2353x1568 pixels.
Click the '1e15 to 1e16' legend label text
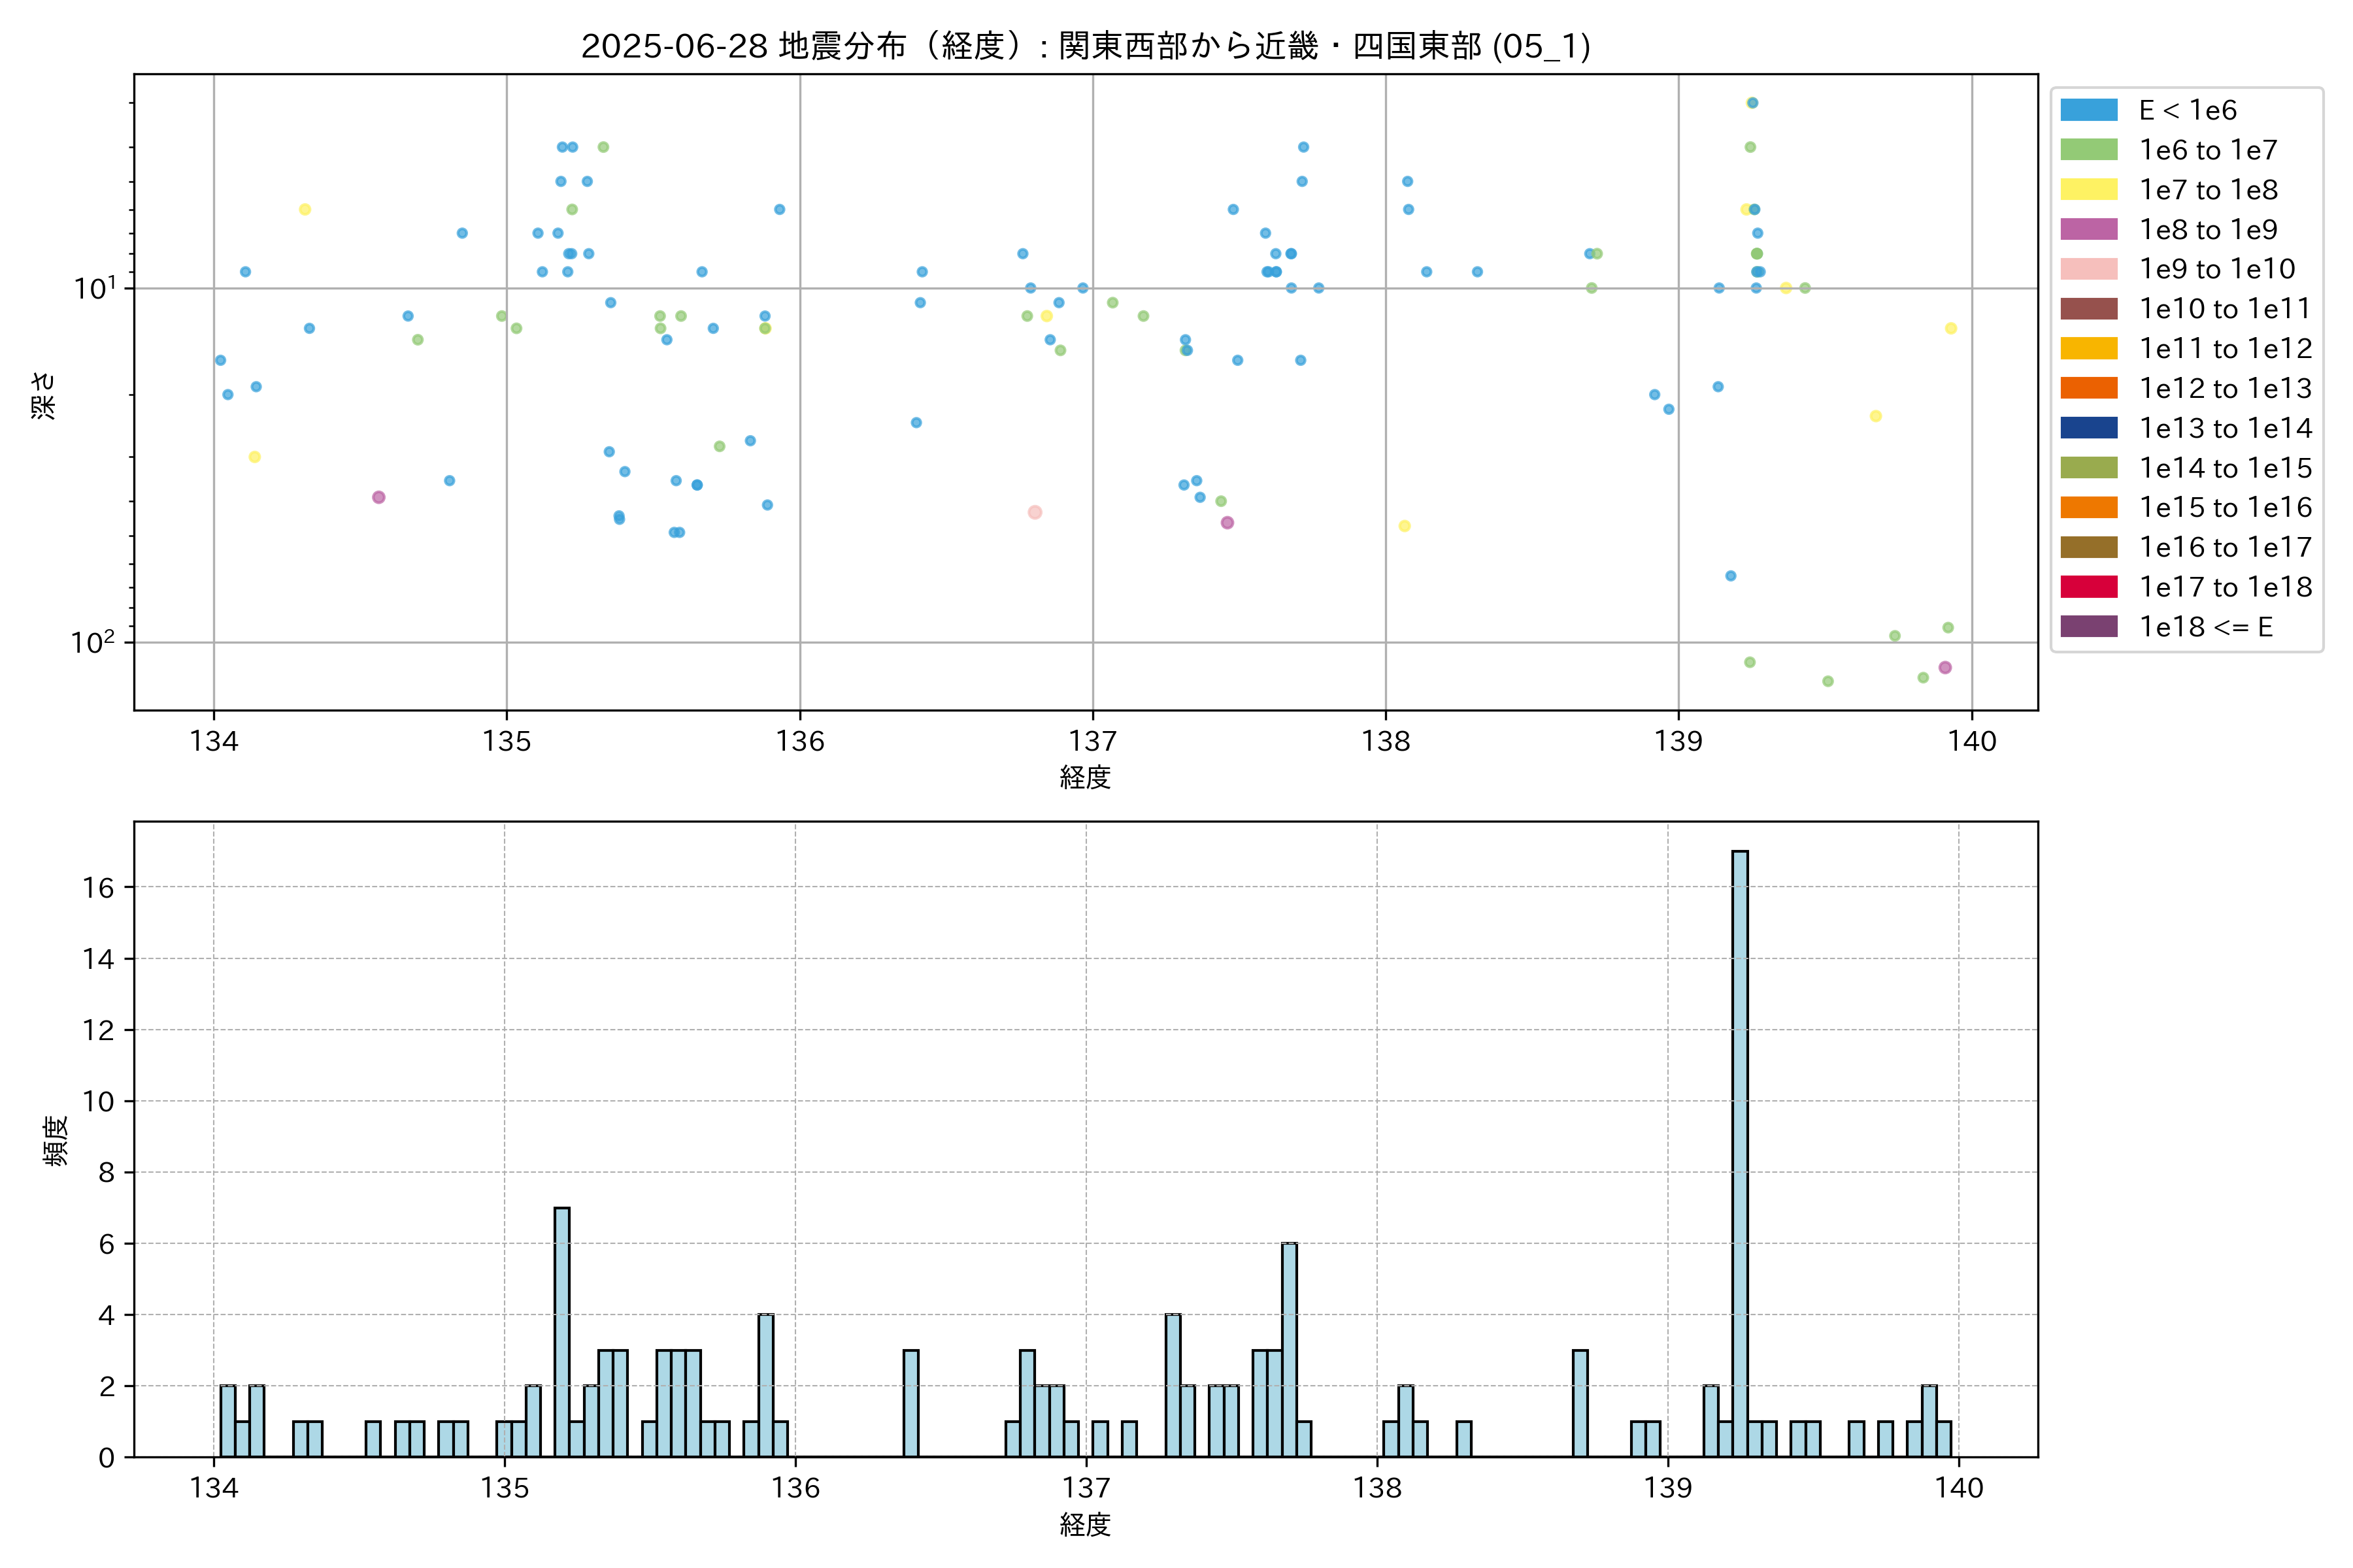click(2225, 508)
